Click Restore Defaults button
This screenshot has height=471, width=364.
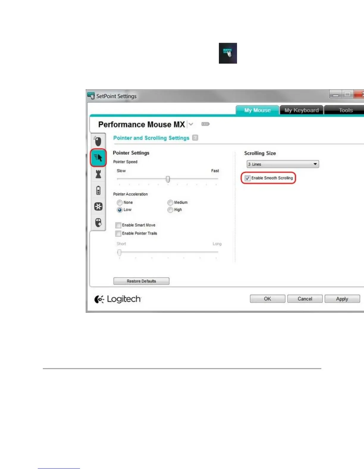[x=141, y=281]
